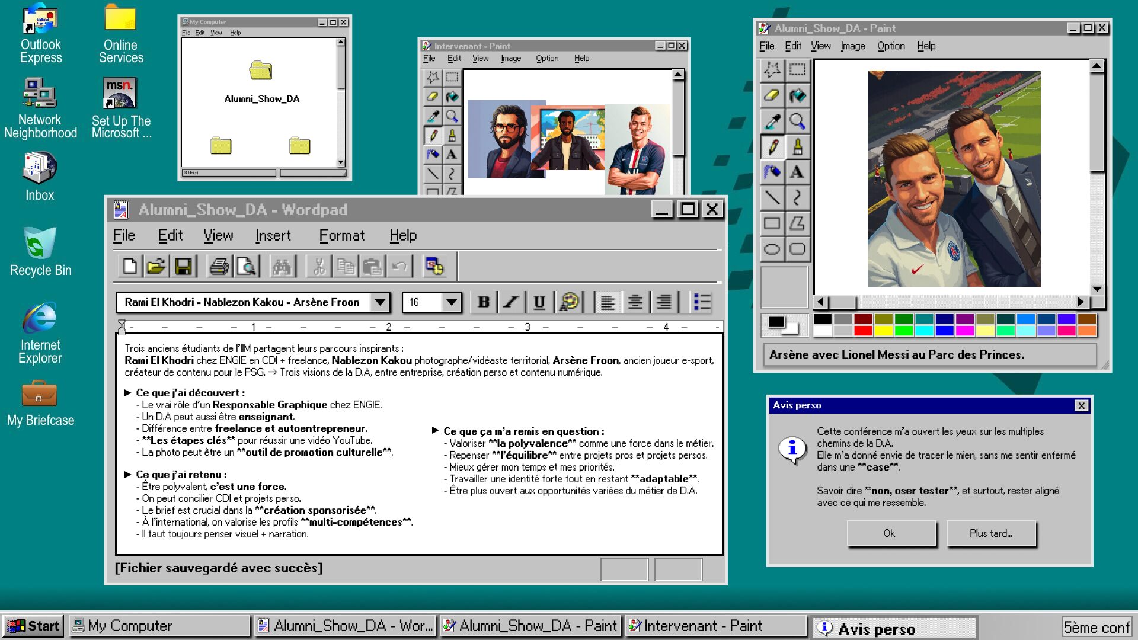
Task: Select Airbrush tool in Alumni_Show_DA Paint
Action: click(x=772, y=172)
